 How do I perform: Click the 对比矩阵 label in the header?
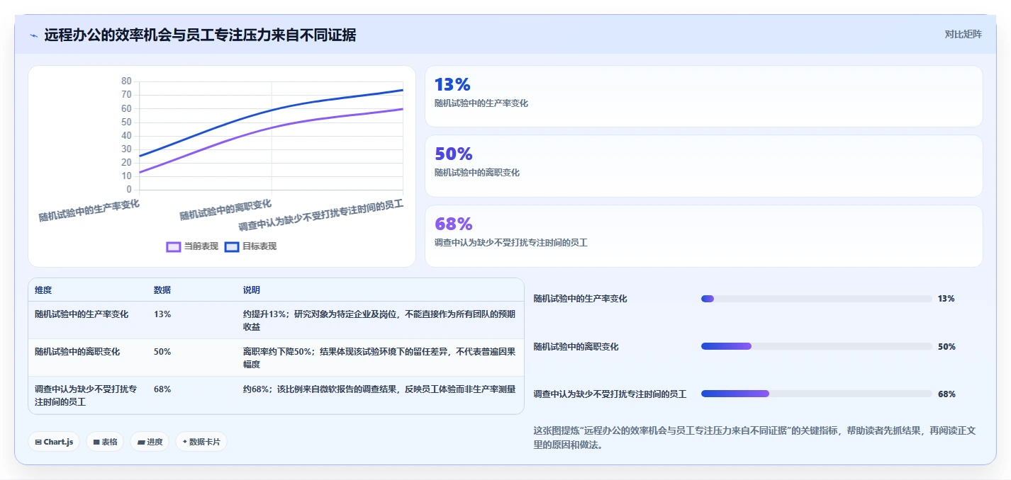pos(963,34)
